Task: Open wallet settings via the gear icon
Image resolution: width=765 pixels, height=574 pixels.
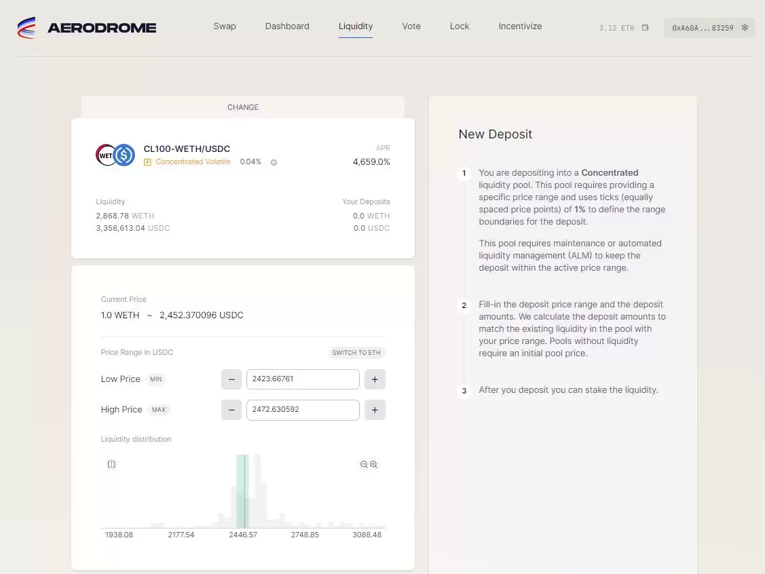Action: point(745,27)
